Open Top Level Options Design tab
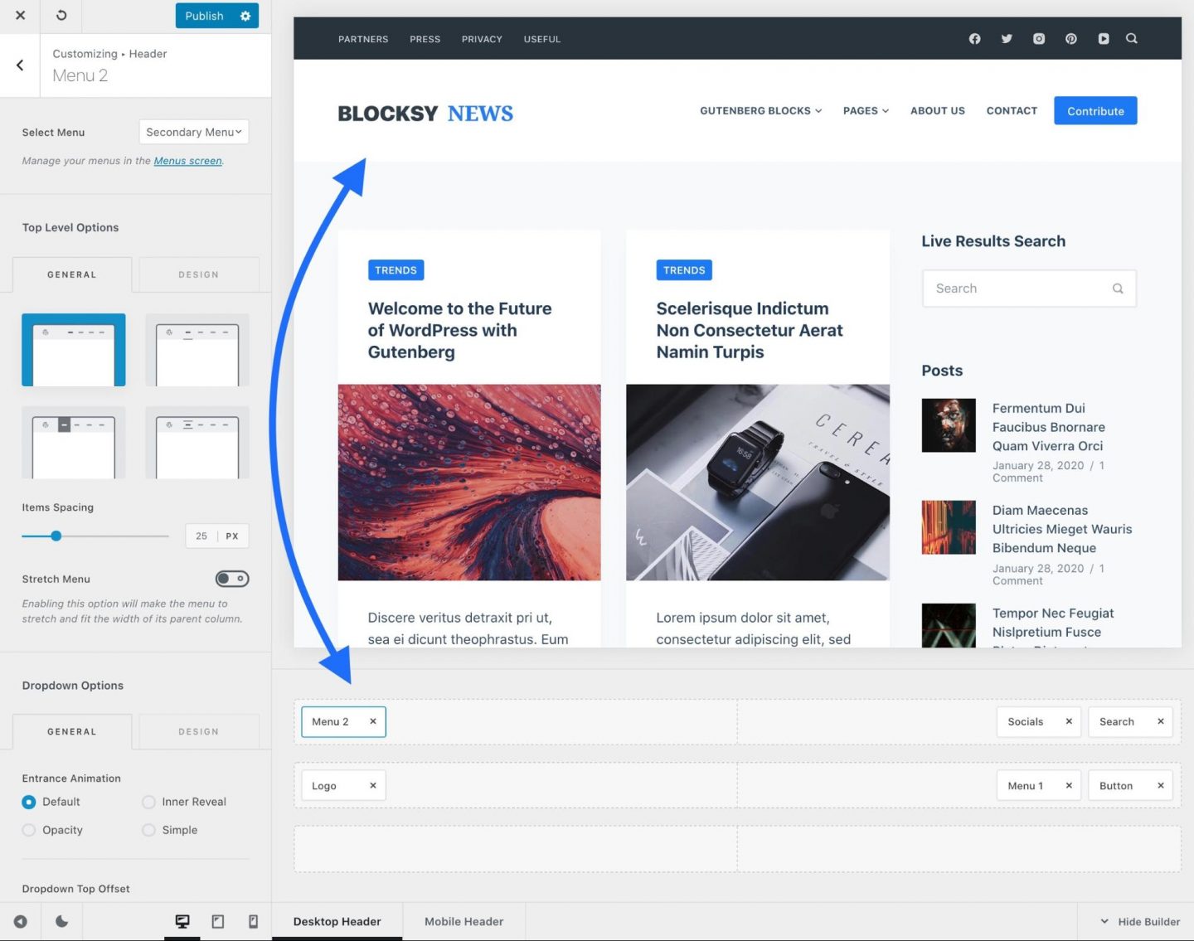The image size is (1194, 941). pos(198,274)
